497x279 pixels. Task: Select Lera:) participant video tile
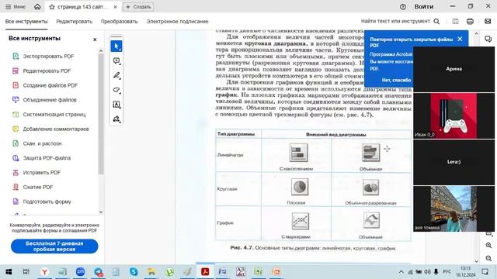[454, 162]
